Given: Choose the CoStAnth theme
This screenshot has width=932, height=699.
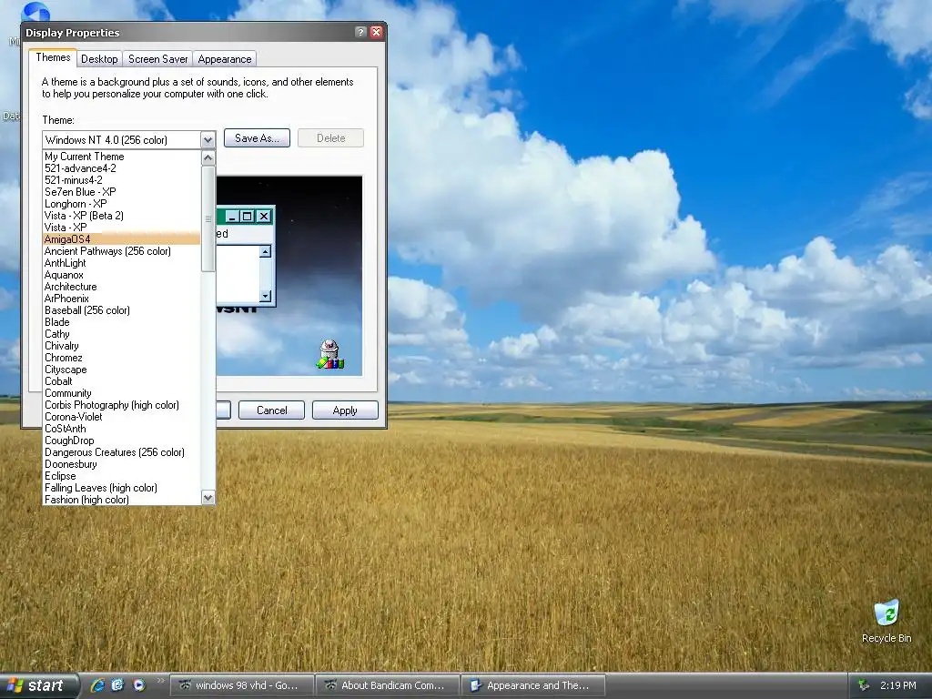Looking at the screenshot, I should coord(121,429).
